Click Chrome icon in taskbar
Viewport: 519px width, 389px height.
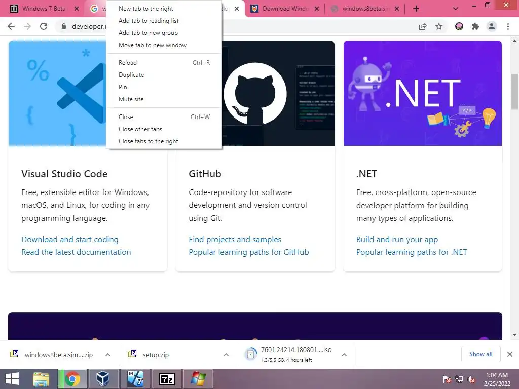(x=72, y=379)
